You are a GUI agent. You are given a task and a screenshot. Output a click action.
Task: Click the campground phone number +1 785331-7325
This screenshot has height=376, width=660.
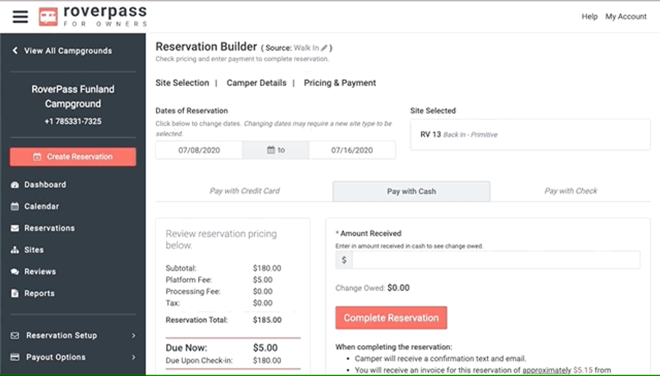coord(73,121)
